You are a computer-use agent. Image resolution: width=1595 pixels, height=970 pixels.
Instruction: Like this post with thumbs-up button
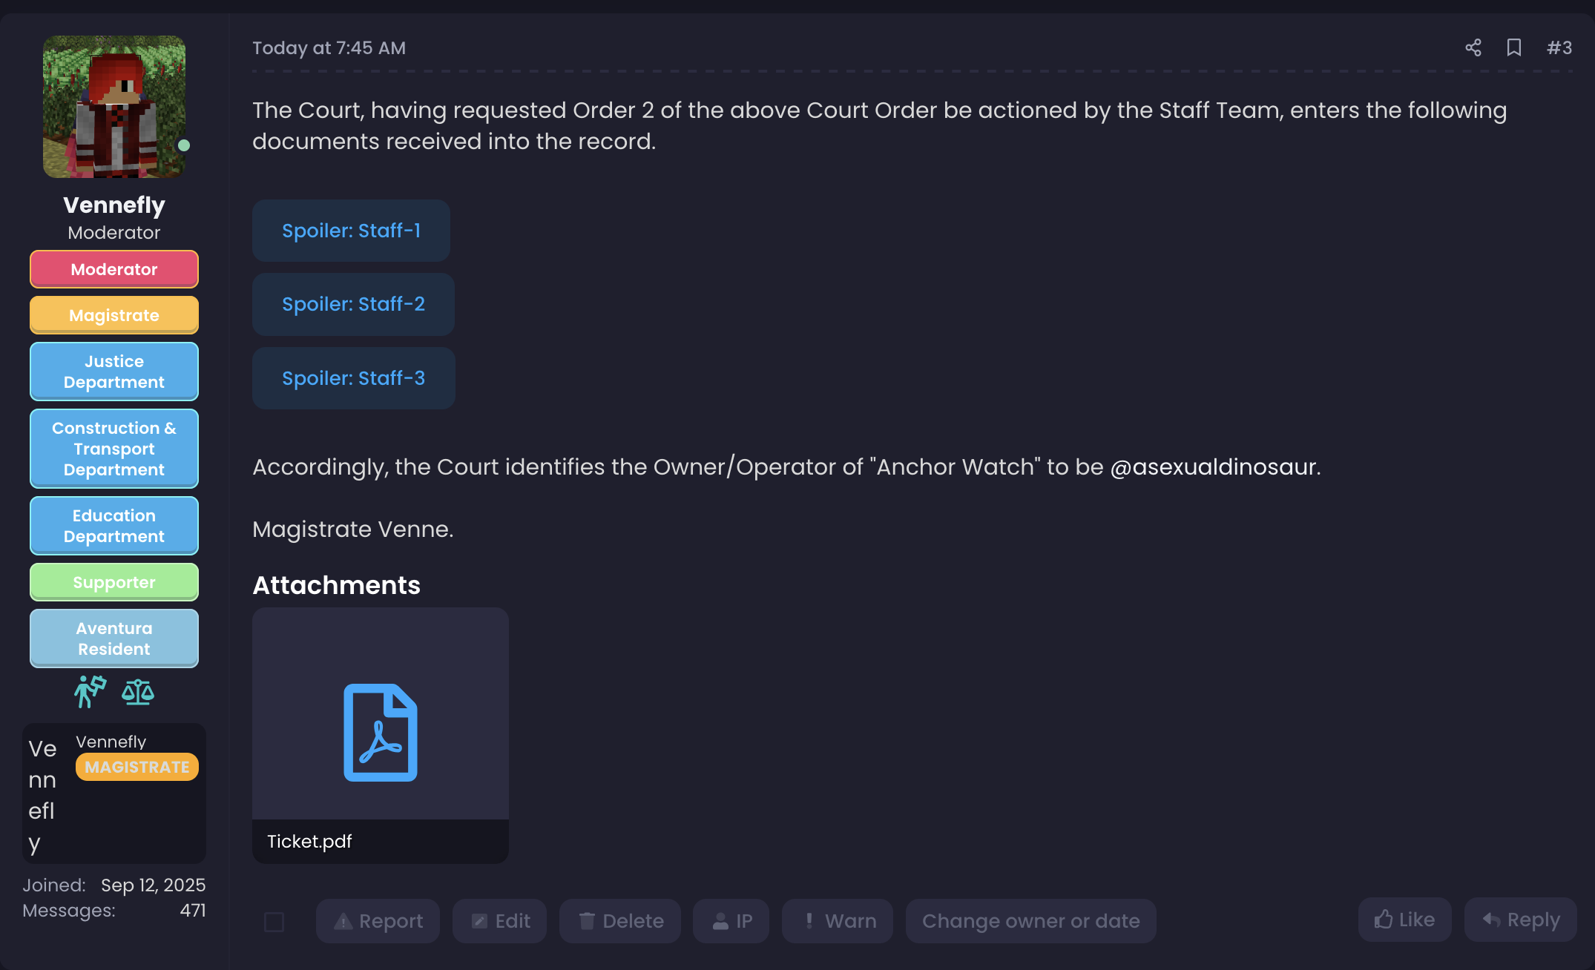pos(1404,920)
